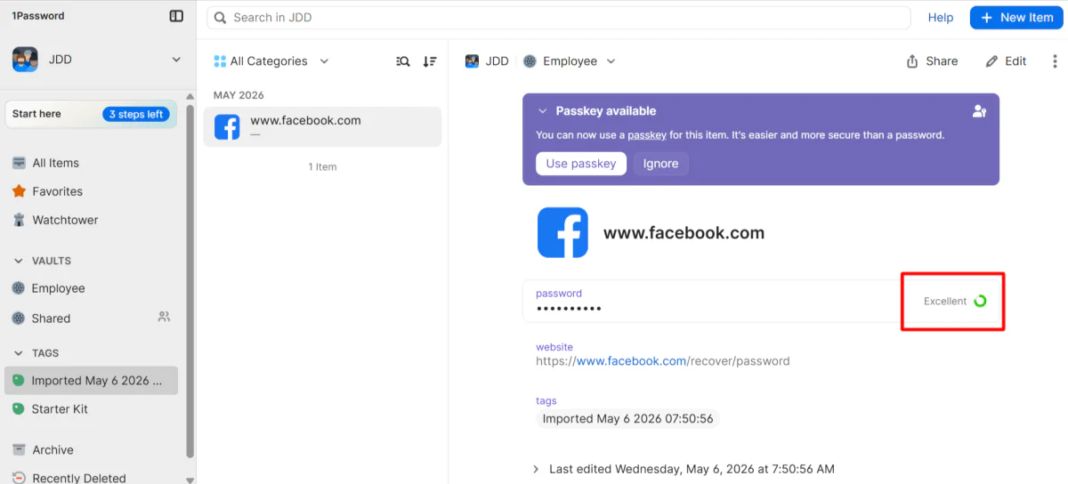The image size is (1068, 484).
Task: Click the Share button
Action: 932,61
